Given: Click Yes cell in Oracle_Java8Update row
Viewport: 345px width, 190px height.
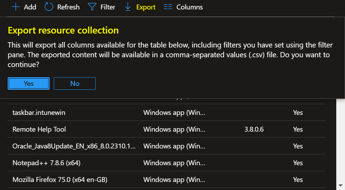Looking at the screenshot, I should coord(298,146).
